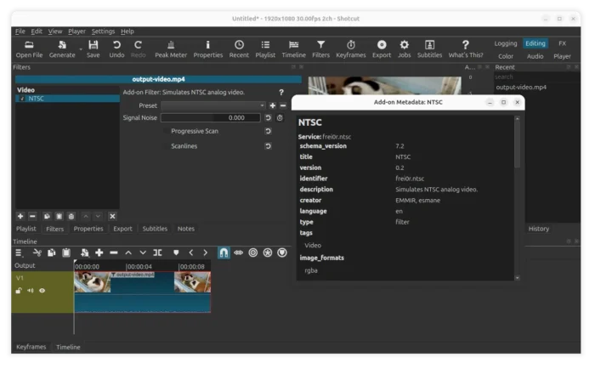This screenshot has height=369, width=595.
Task: Open the Subtitles panel from toolbar
Action: [429, 49]
